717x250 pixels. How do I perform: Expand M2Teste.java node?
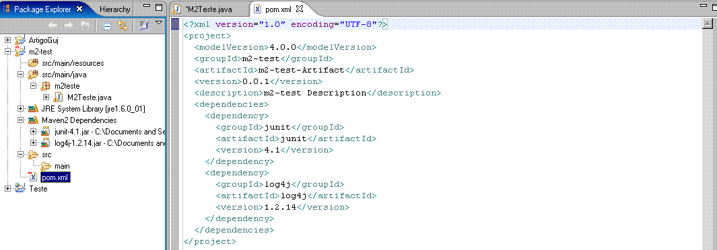(46, 97)
